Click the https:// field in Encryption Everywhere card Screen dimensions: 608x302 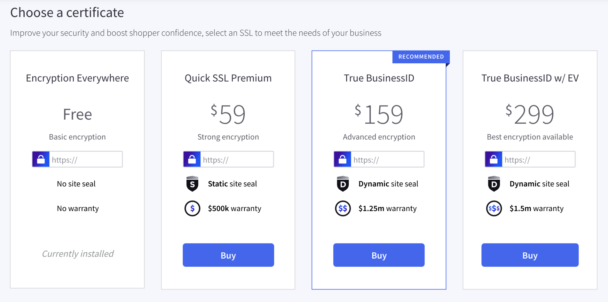click(x=85, y=160)
